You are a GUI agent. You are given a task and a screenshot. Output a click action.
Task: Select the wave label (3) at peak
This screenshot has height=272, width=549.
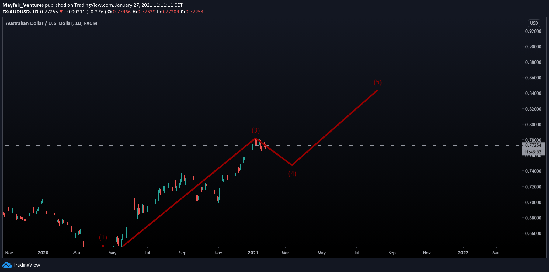256,130
